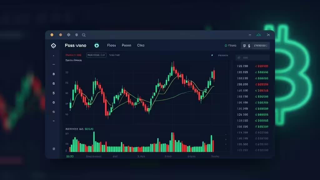This screenshot has width=320, height=180.
Task: Select the Poss Veno title text
Action: (x=76, y=46)
